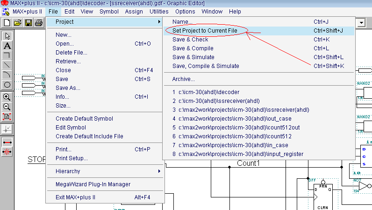The image size is (372, 210).
Task: Choose Print Setup...
Action: tap(104, 158)
